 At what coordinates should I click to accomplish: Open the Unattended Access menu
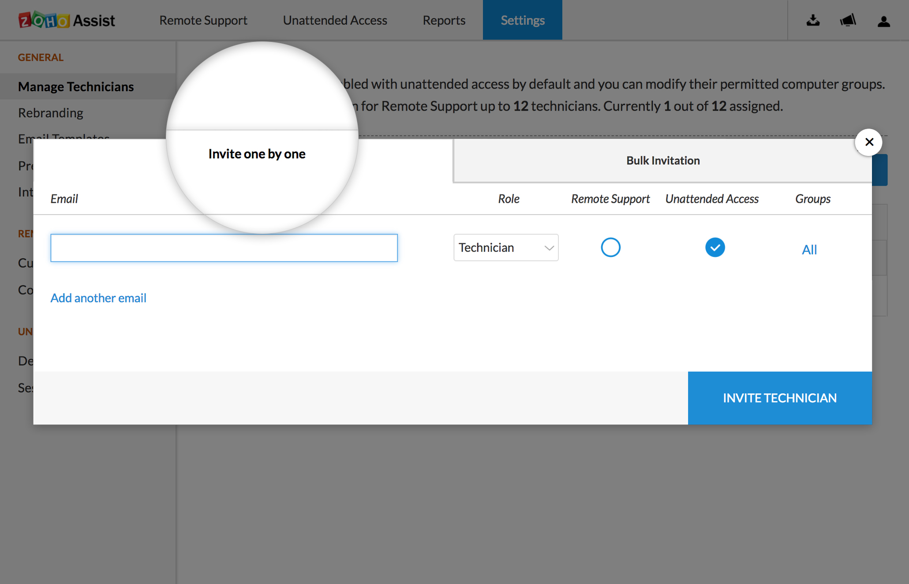click(335, 20)
